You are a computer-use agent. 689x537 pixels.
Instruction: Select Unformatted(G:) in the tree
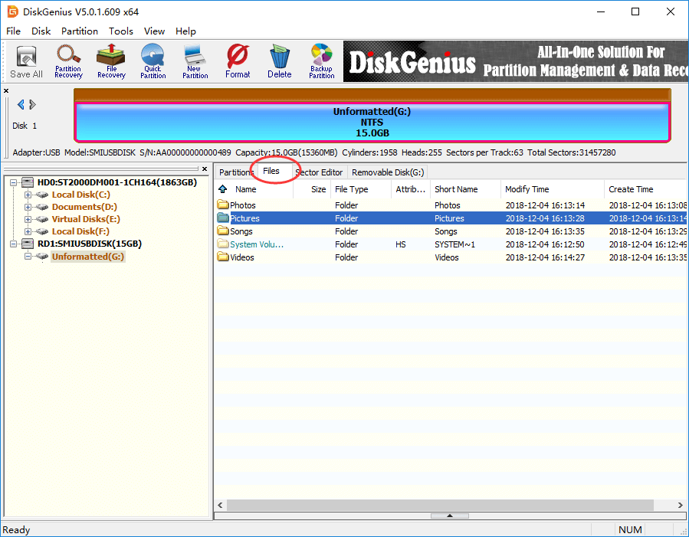[x=88, y=257]
